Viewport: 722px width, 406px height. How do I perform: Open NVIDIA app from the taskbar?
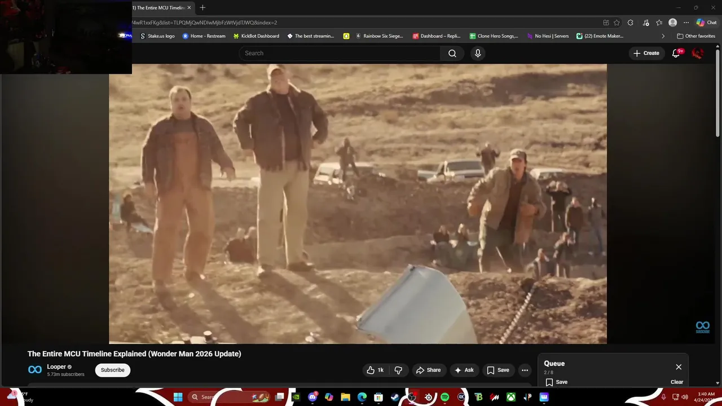pyautogui.click(x=296, y=397)
